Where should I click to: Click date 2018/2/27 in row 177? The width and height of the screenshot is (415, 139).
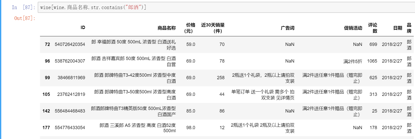tap(392, 128)
